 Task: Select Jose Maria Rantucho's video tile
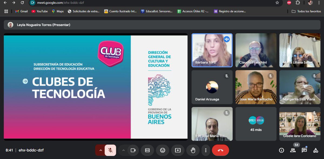pos(256,87)
